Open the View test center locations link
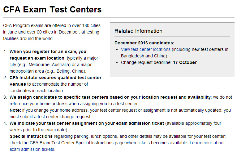The image size is (237, 157). tap(146, 49)
